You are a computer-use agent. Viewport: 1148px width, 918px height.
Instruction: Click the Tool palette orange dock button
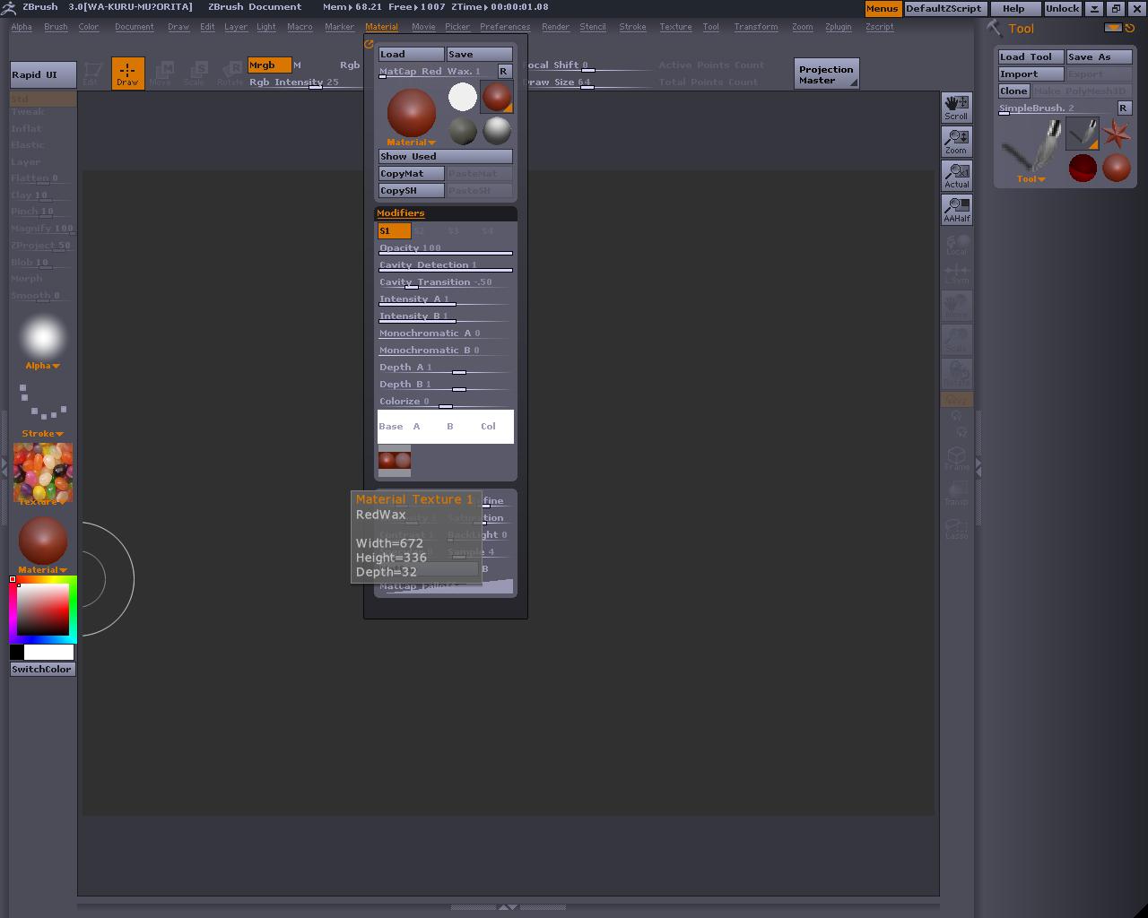tap(1113, 28)
